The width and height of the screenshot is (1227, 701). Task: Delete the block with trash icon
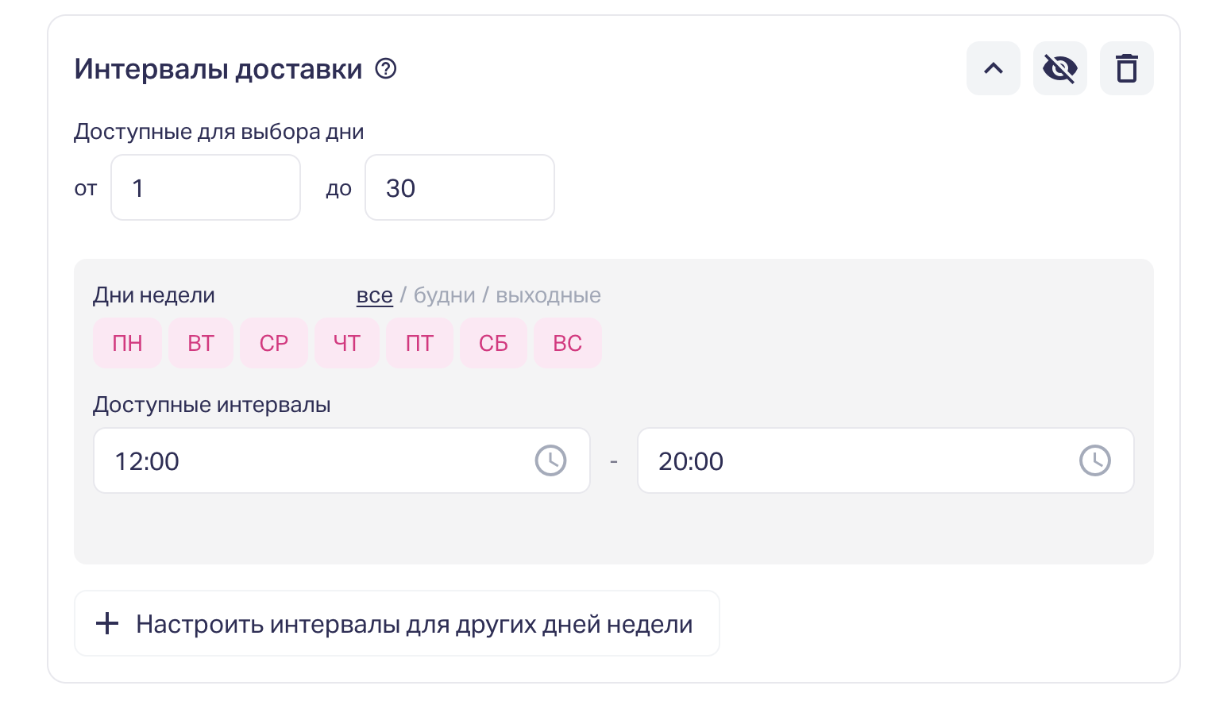[x=1126, y=68]
